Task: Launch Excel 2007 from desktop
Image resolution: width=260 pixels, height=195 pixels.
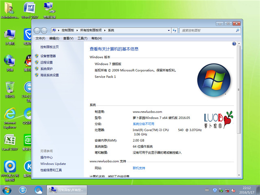Action: 10,142
